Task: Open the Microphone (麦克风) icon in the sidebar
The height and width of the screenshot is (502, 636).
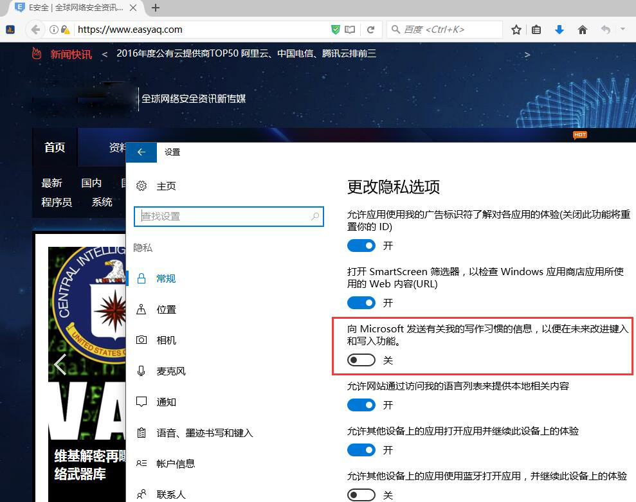Action: (141, 371)
